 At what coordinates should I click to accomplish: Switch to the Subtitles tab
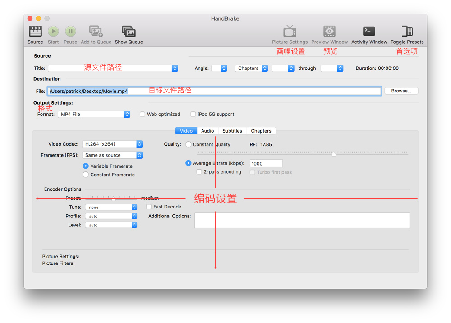click(x=232, y=131)
